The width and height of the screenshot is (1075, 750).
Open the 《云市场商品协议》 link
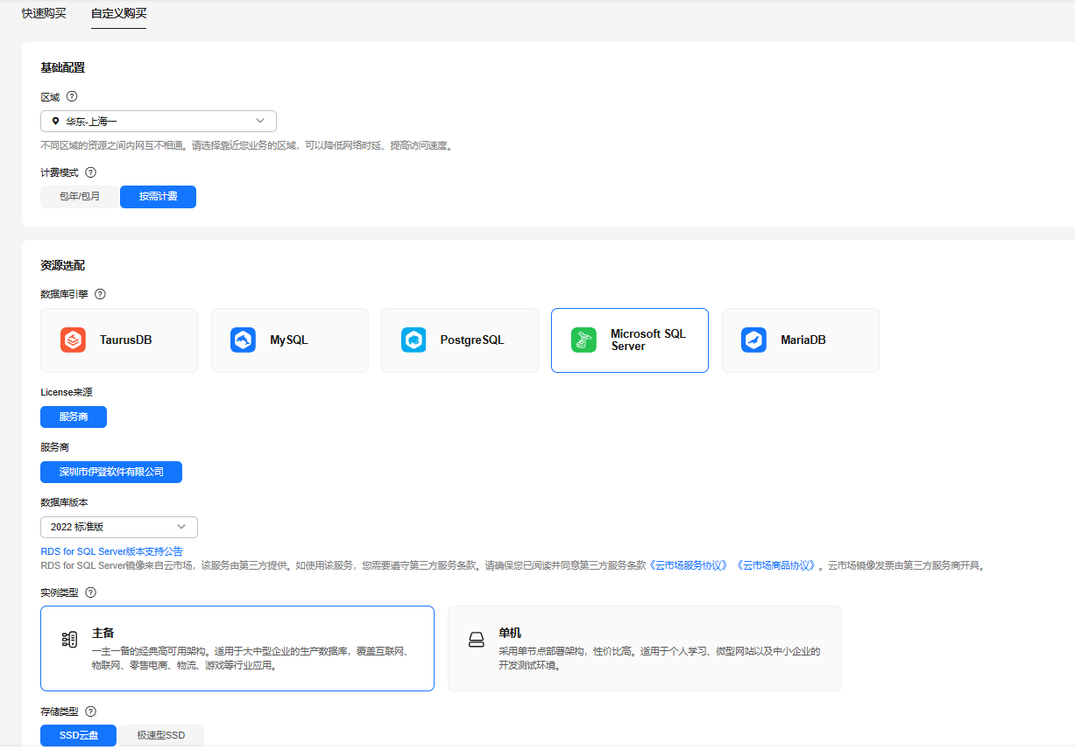(x=777, y=566)
